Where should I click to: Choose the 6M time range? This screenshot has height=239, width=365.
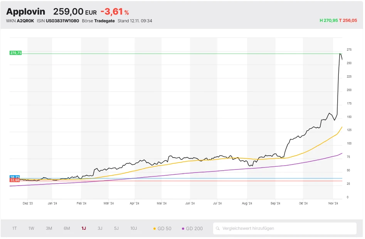67,228
